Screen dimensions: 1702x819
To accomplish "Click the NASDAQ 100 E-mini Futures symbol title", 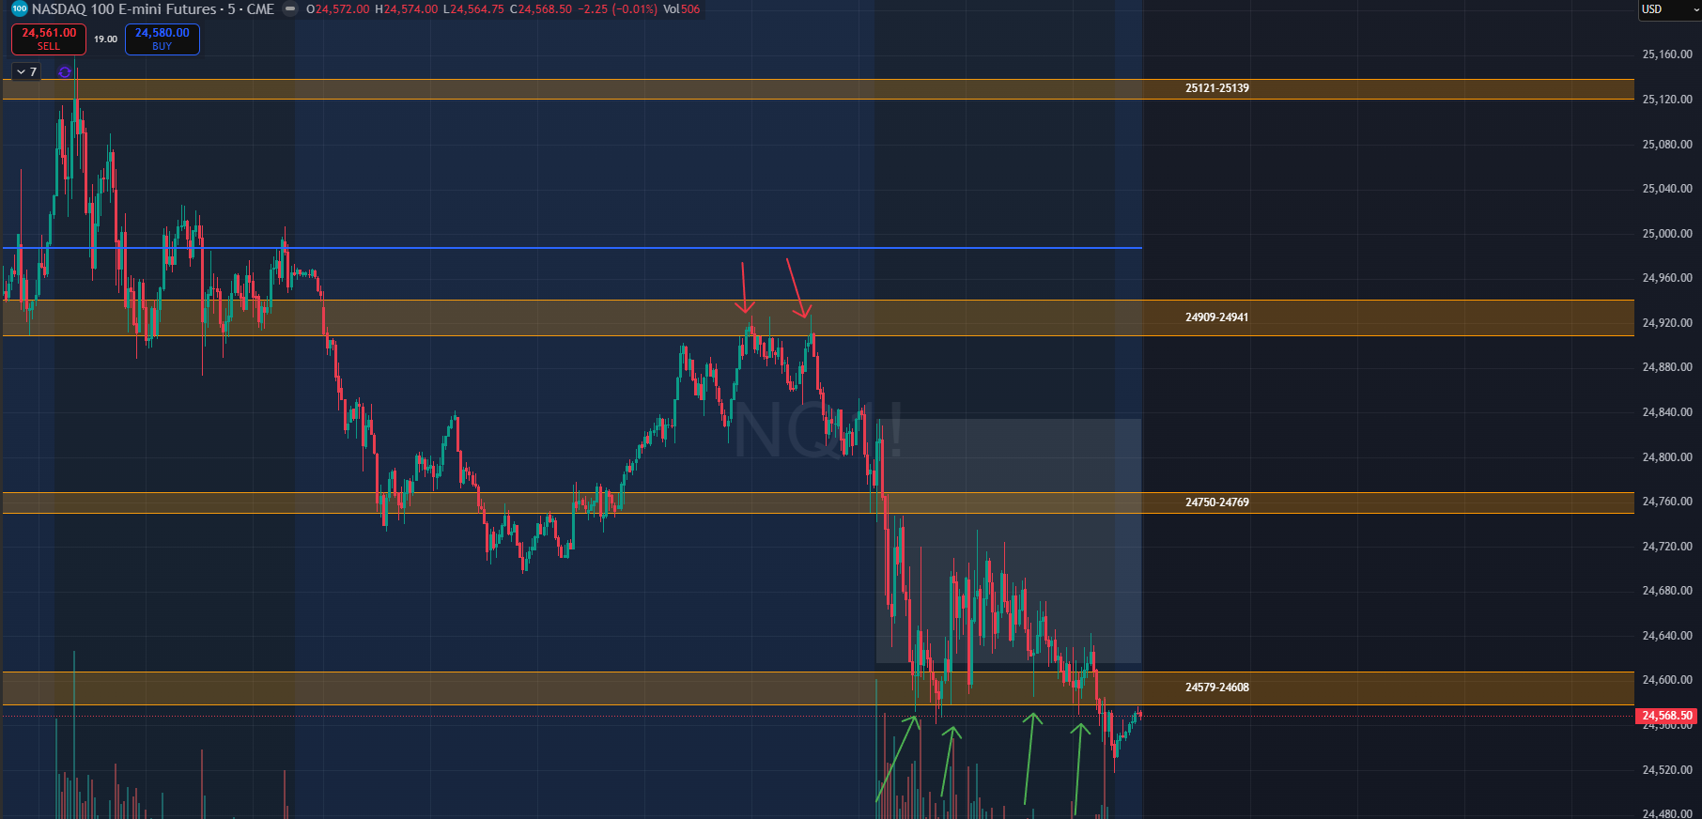I will (153, 9).
